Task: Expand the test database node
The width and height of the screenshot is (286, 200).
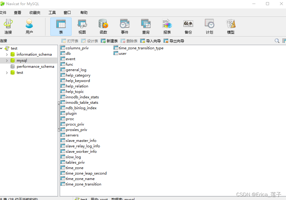Action: [x=7, y=73]
